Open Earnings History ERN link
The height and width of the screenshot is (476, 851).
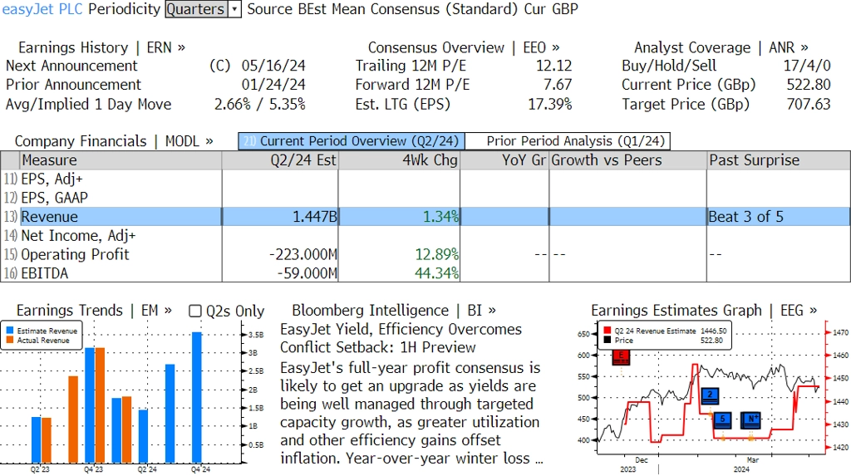[101, 47]
